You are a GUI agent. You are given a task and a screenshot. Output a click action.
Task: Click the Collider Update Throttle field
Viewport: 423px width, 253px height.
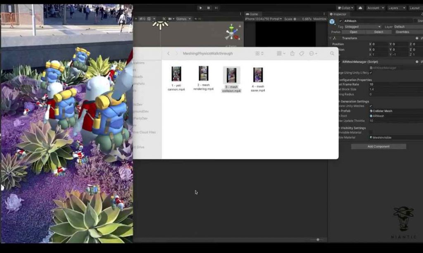396,121
